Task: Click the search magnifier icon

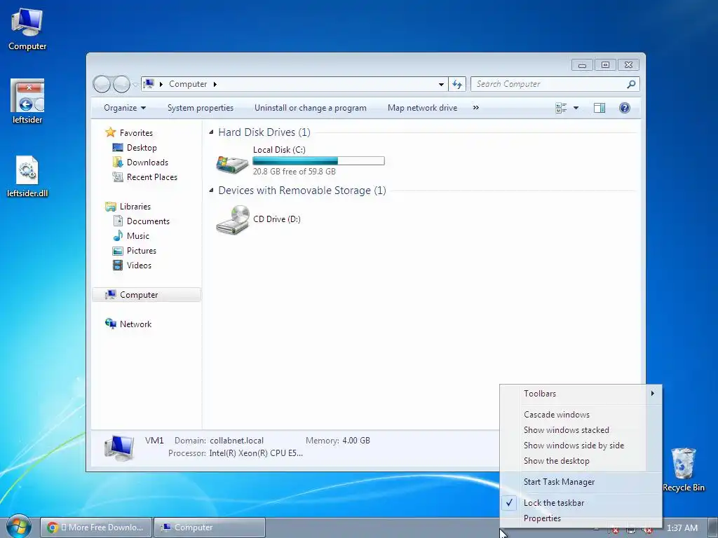Action: [631, 84]
